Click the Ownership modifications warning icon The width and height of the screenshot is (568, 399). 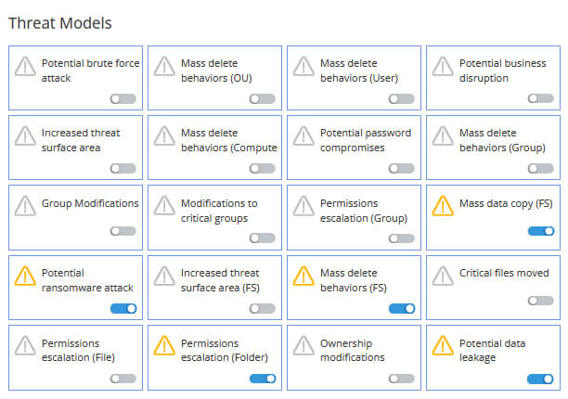303,345
